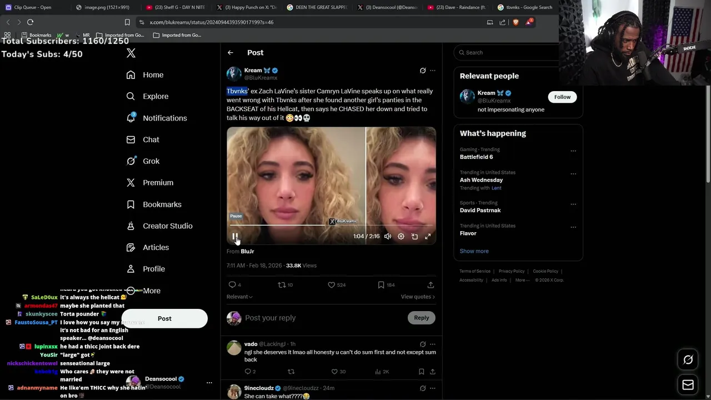Image resolution: width=711 pixels, height=400 pixels.
Task: Open the Grok floating button
Action: (688, 360)
